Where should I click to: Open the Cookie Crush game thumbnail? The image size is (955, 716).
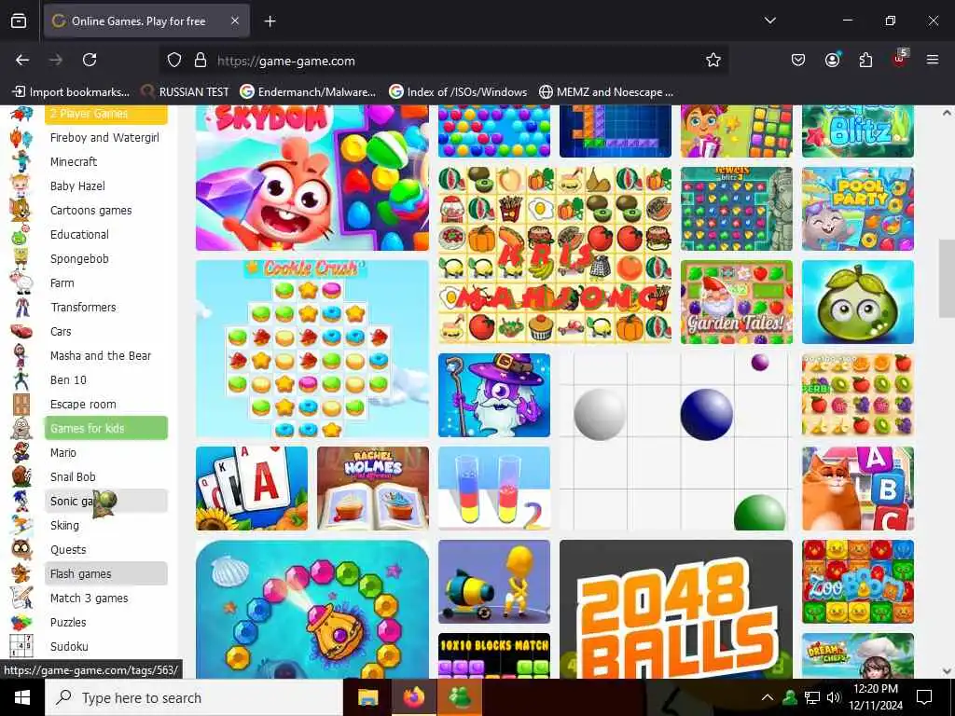click(311, 349)
